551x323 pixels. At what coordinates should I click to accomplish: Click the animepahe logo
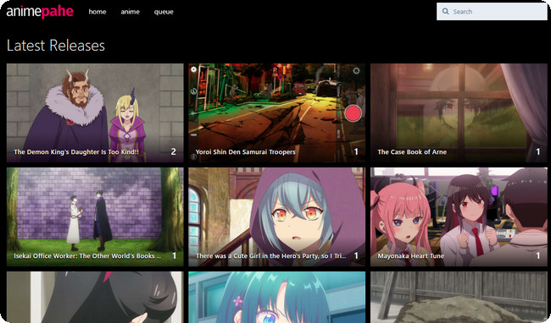coord(40,12)
